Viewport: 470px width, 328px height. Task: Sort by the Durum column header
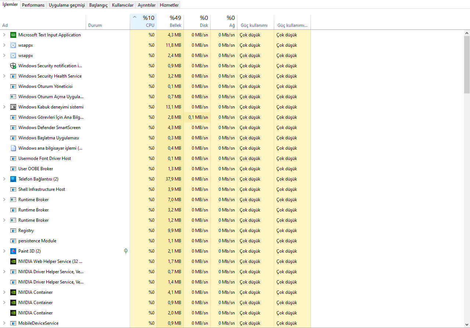pyautogui.click(x=108, y=22)
